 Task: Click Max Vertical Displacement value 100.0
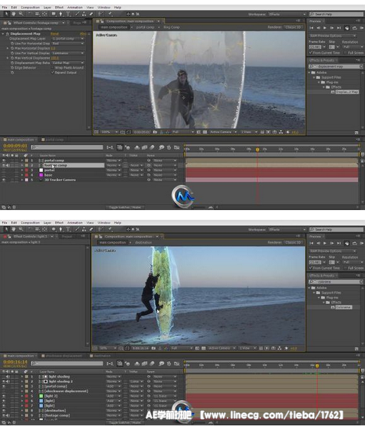tap(54, 58)
